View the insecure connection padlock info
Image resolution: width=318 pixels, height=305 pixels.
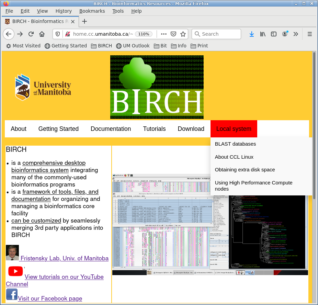point(68,34)
